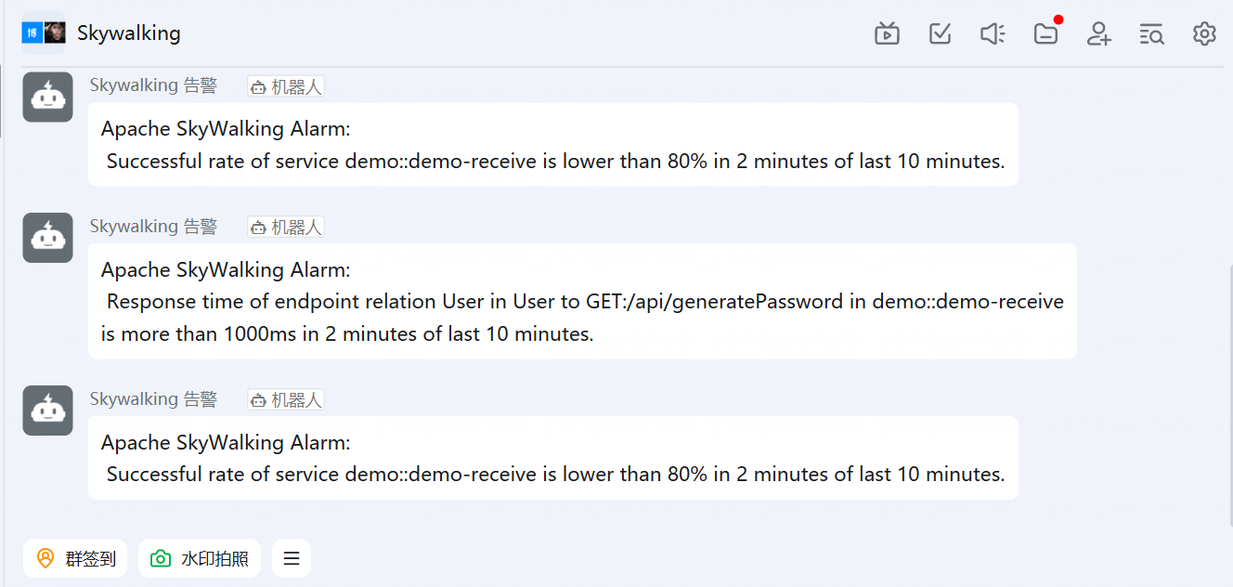This screenshot has height=587, width=1233.
Task: Click Skywalking 告警 name on the latest message
Action: (x=153, y=399)
